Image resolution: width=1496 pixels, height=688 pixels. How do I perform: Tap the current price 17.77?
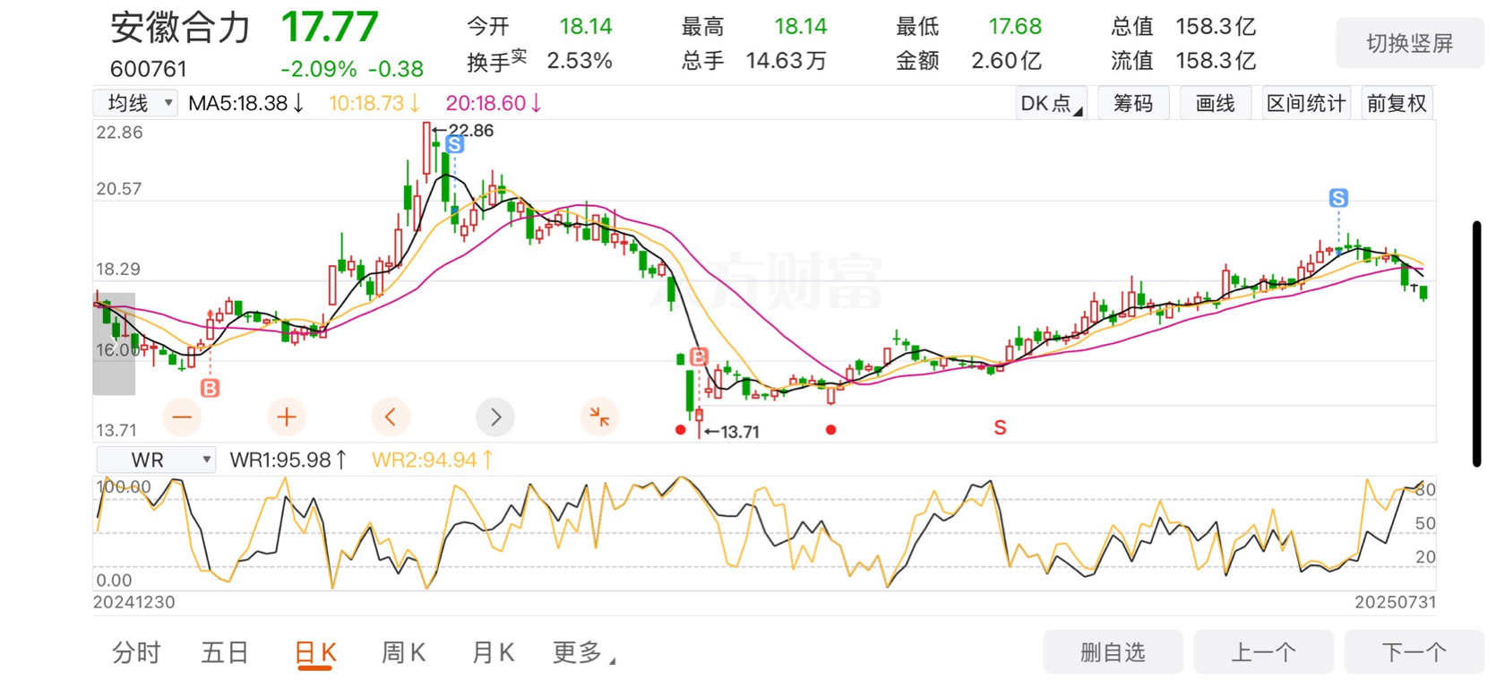[330, 27]
